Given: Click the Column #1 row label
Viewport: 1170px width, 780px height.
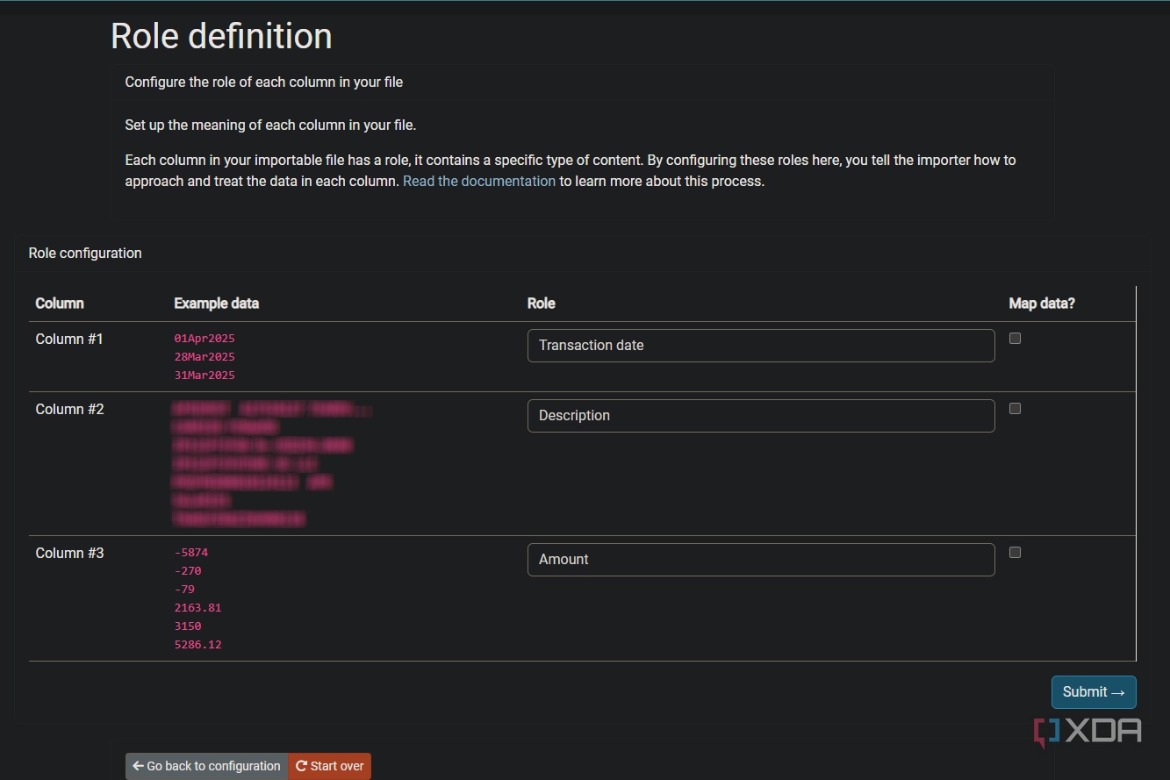Looking at the screenshot, I should (x=69, y=339).
